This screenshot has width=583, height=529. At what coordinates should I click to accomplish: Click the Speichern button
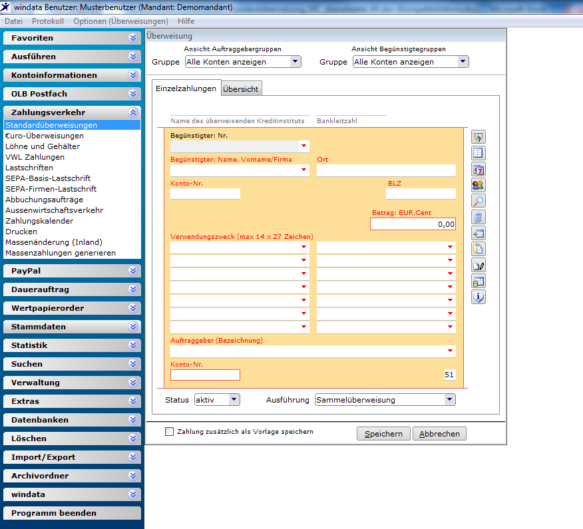tap(383, 434)
